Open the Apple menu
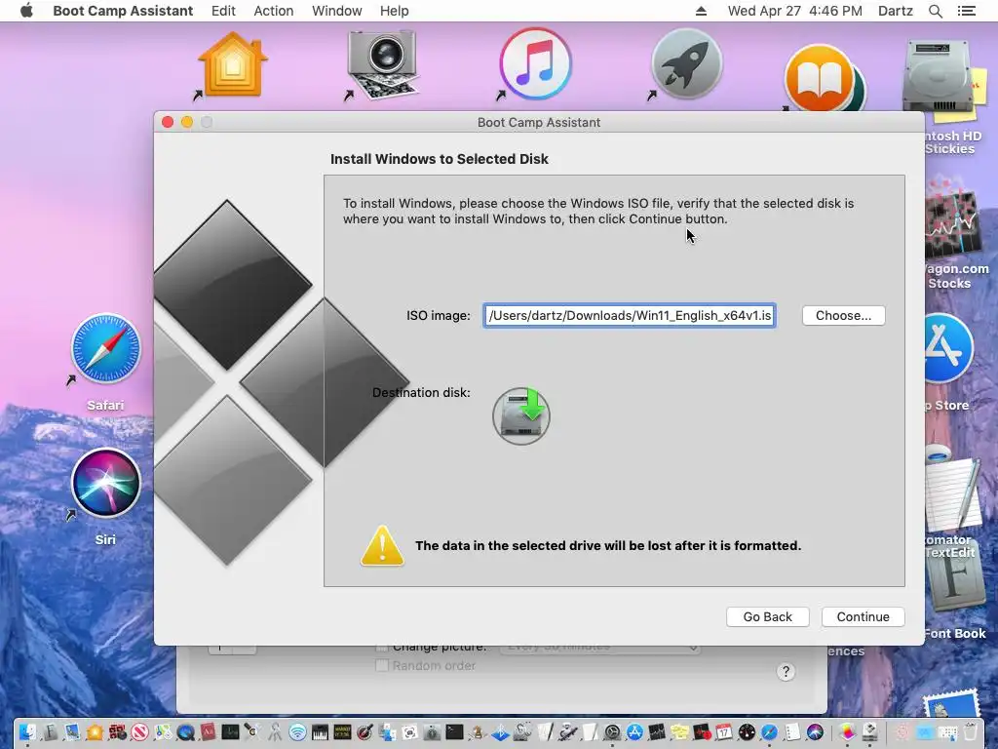998x749 pixels. coord(26,11)
